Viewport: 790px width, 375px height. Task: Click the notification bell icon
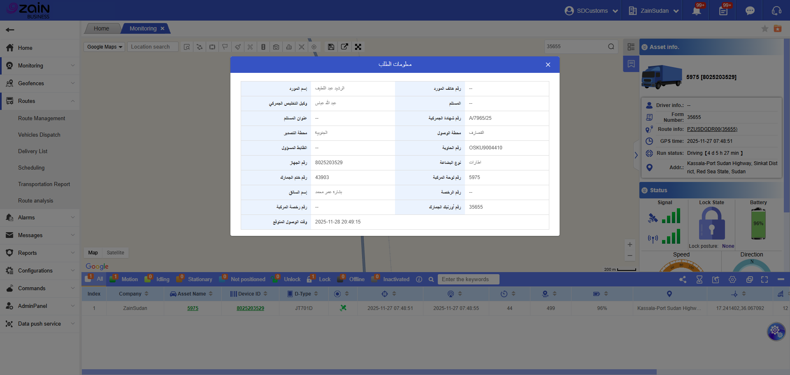696,11
